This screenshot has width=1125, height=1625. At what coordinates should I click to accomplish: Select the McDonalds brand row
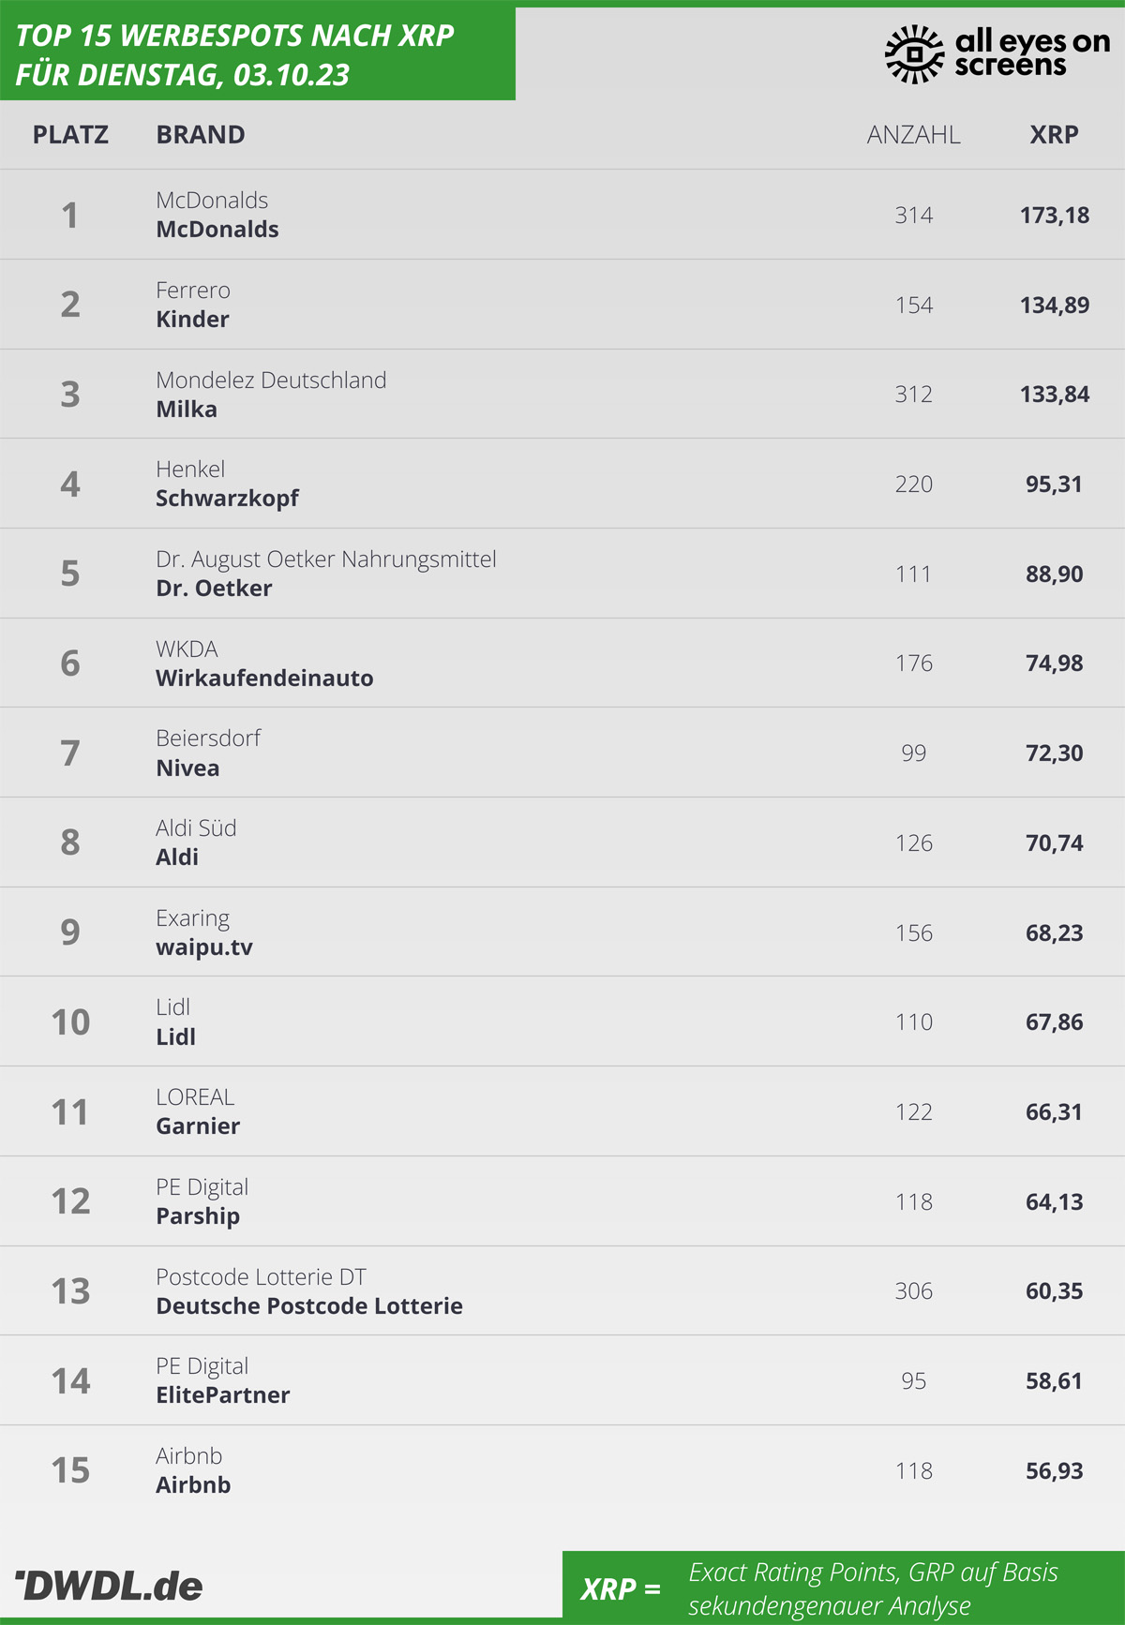click(x=562, y=215)
